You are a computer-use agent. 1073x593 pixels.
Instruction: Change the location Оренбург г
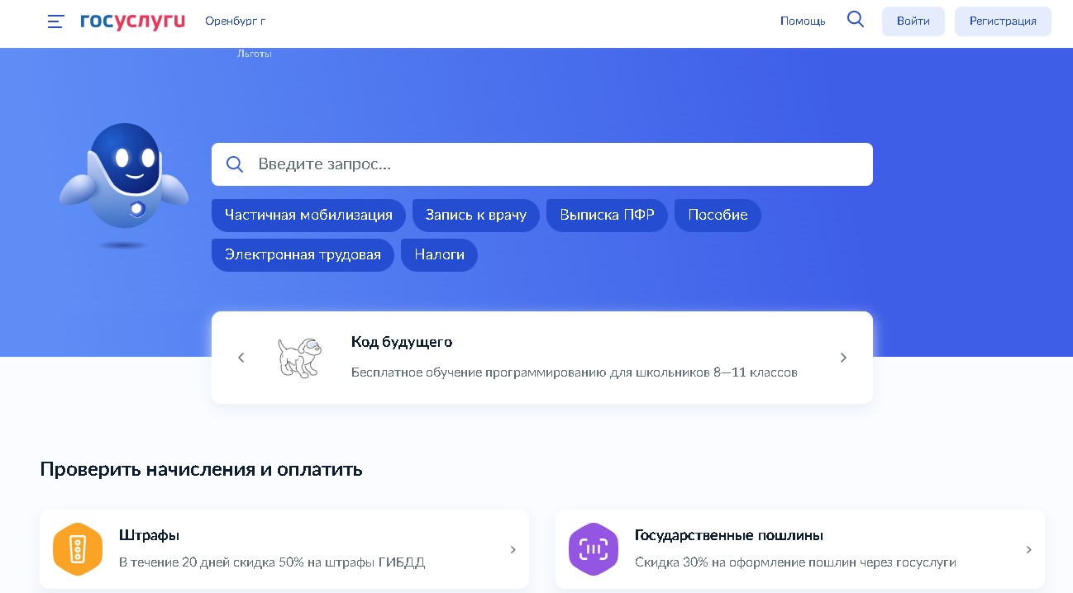[236, 21]
